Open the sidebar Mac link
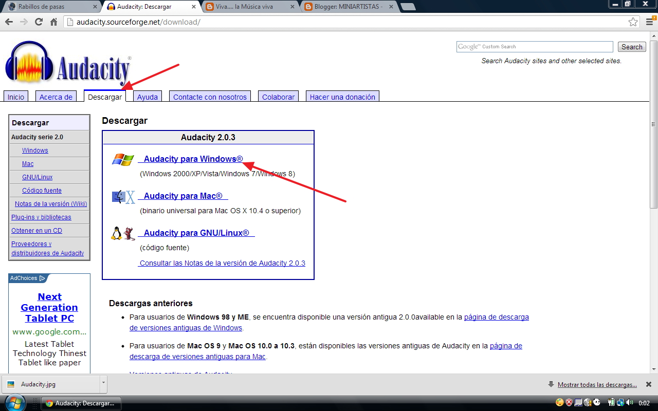 28,164
